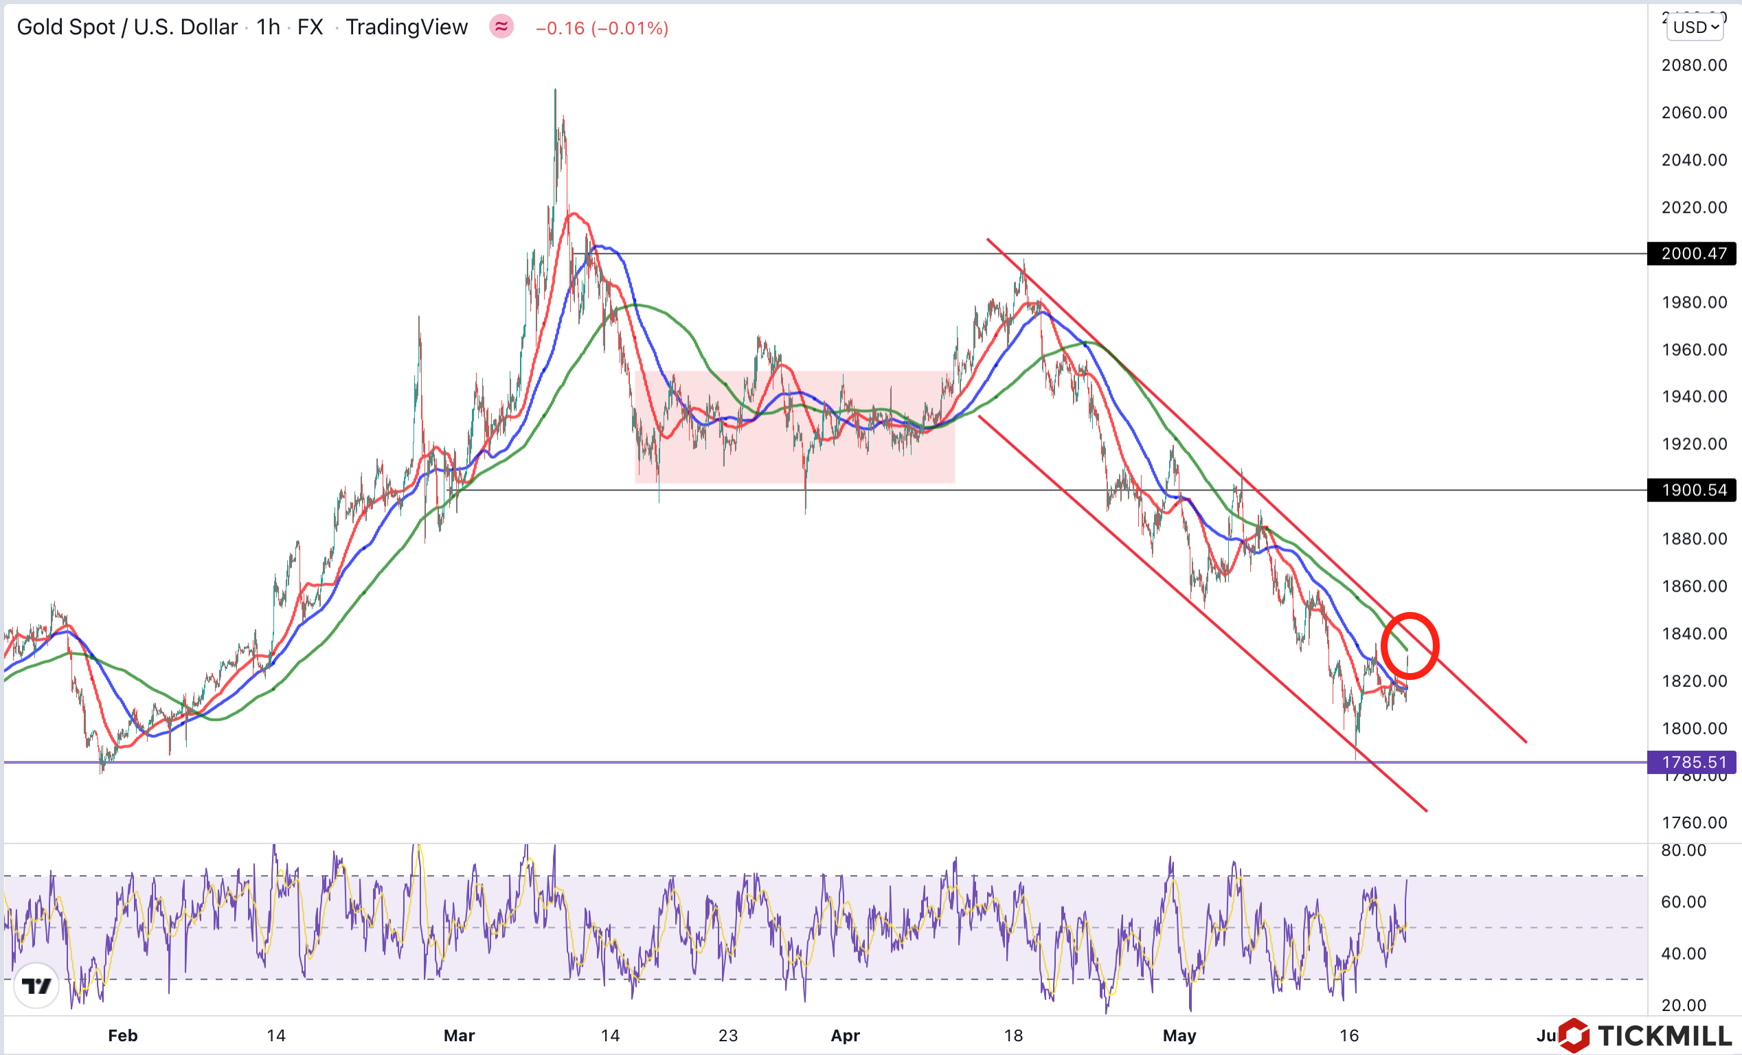1742x1055 pixels.
Task: Click the TradingView text in header
Action: click(x=407, y=27)
